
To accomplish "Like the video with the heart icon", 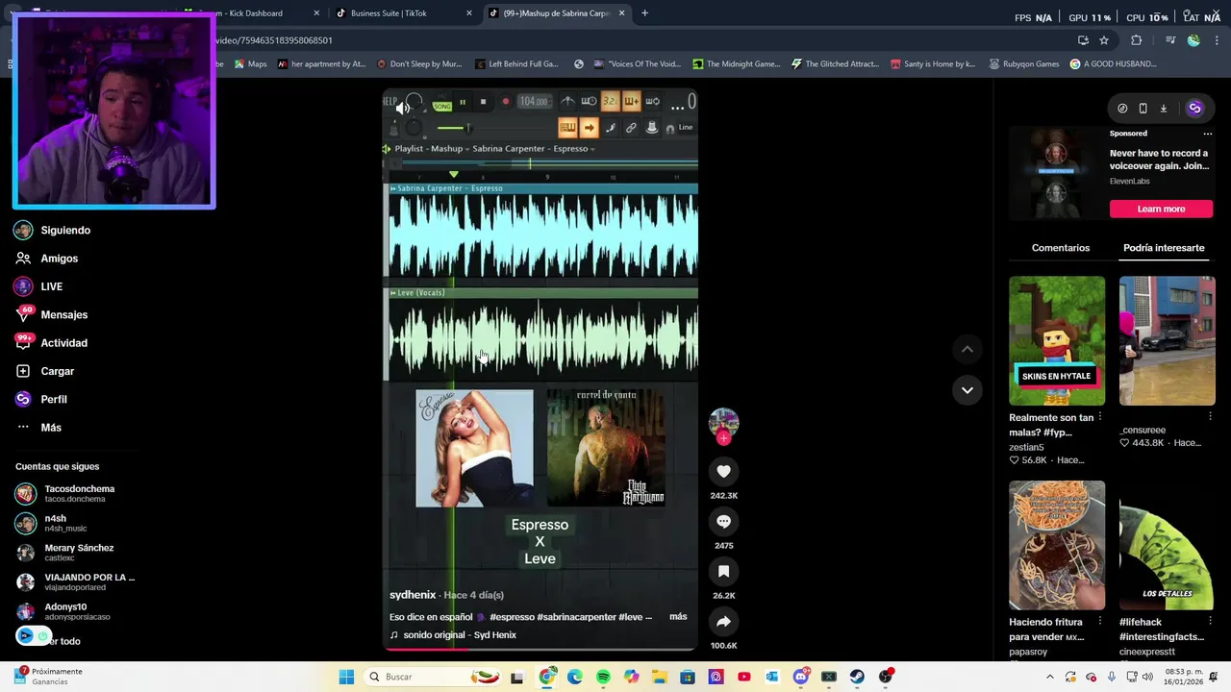I will coord(723,471).
